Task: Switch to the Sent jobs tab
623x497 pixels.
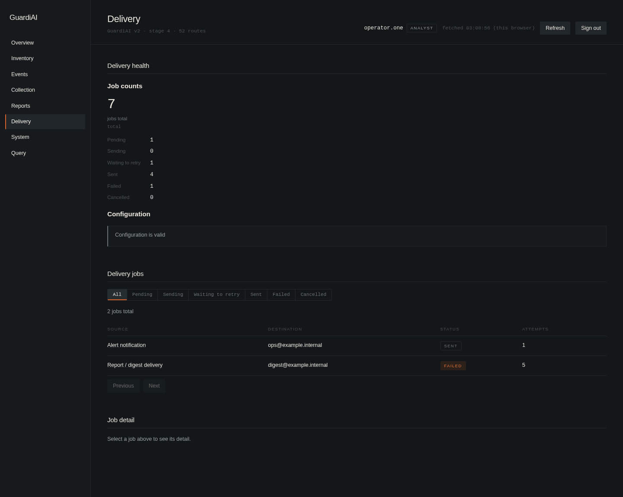Action: tap(256, 295)
